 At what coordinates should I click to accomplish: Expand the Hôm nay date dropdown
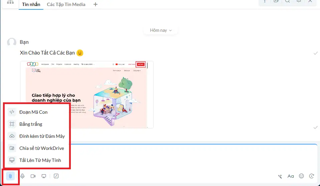[161, 30]
